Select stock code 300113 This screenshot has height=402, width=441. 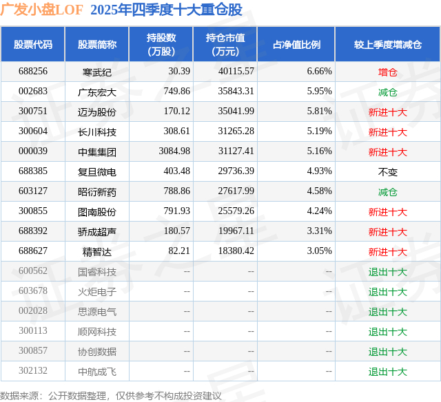pos(33,330)
